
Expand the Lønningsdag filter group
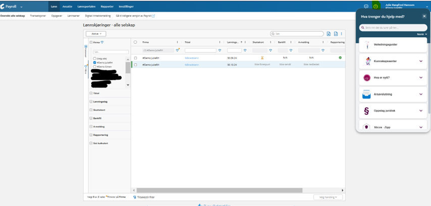pyautogui.click(x=91, y=101)
